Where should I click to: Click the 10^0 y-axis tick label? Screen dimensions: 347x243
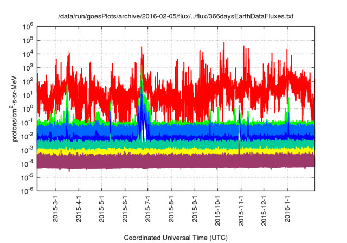click(x=28, y=108)
